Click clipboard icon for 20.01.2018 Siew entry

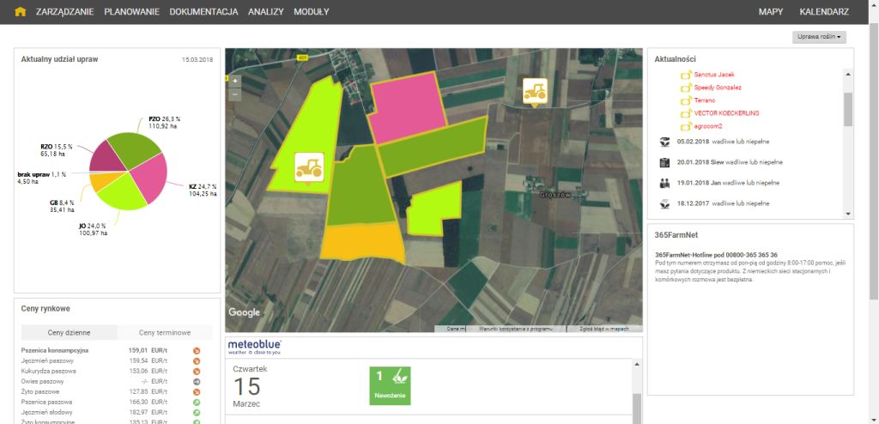click(665, 162)
